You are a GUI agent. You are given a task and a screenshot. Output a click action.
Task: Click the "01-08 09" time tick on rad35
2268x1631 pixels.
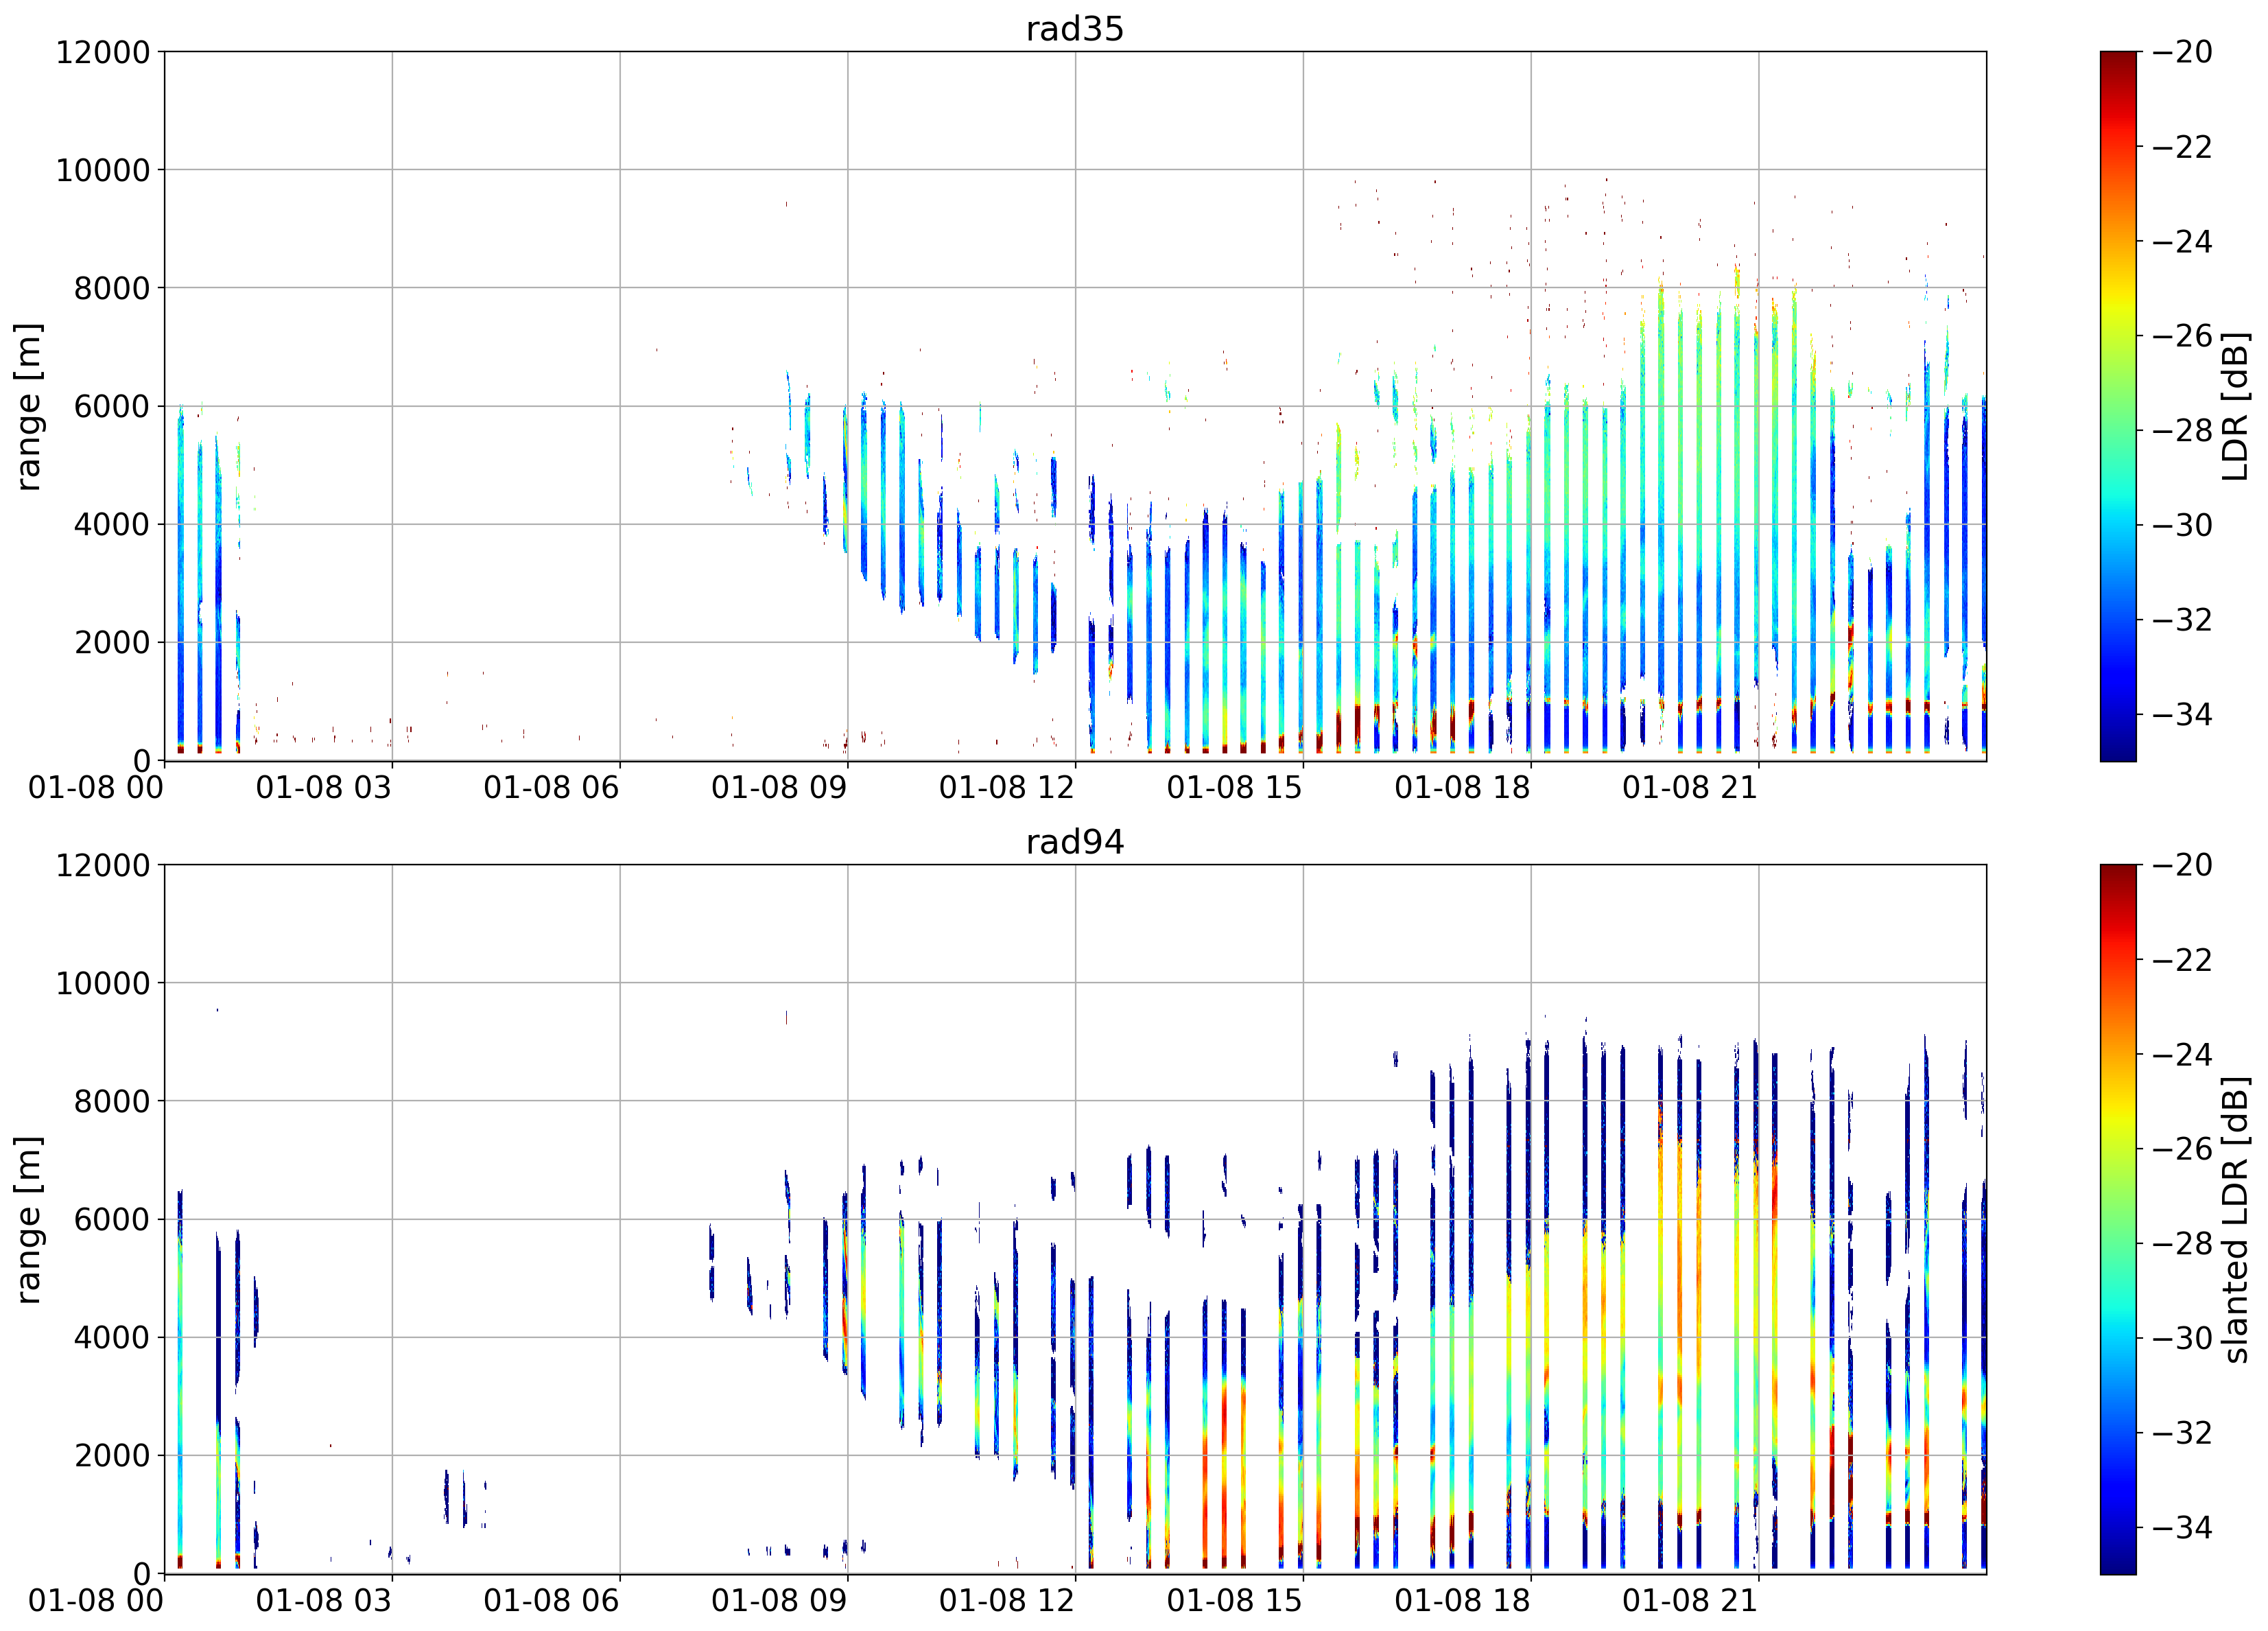point(779,788)
